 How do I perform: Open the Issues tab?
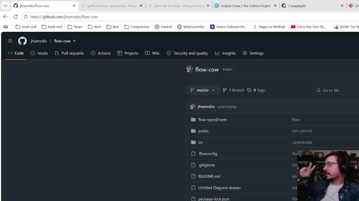coord(39,53)
